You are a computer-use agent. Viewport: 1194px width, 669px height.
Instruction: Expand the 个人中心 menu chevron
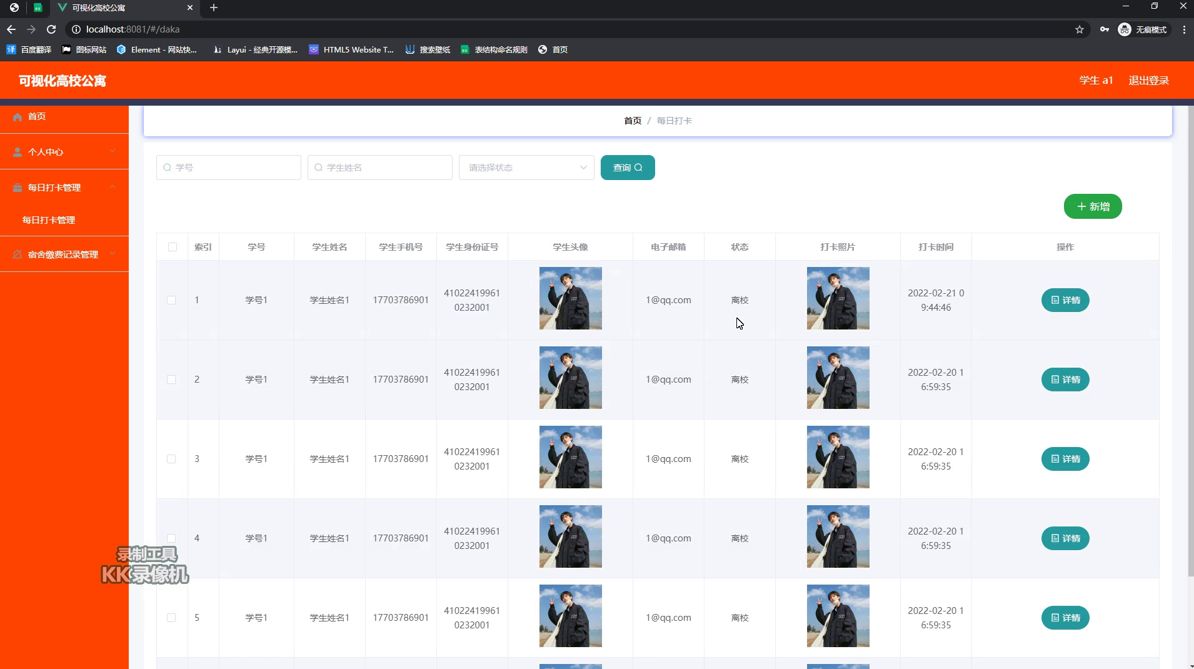coord(113,151)
